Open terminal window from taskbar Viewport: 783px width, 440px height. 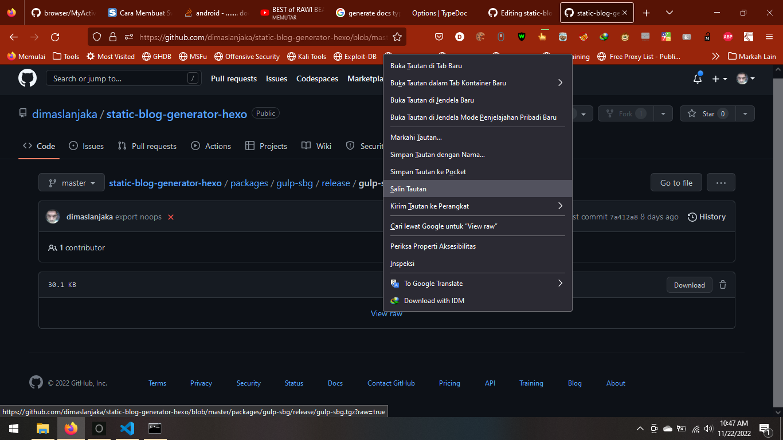(155, 428)
